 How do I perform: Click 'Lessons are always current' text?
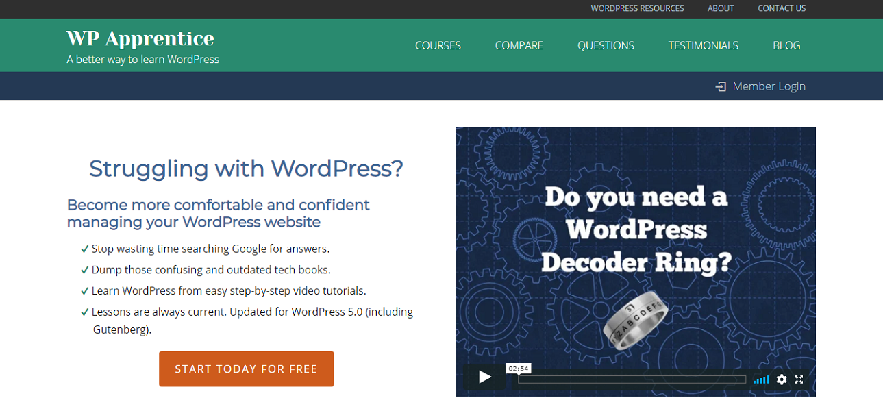click(252, 321)
